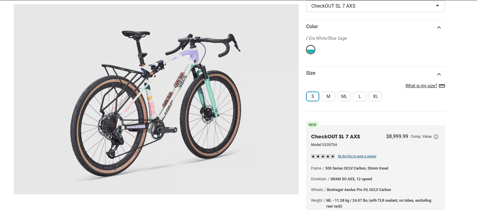Open the What is my size? link

(x=421, y=86)
